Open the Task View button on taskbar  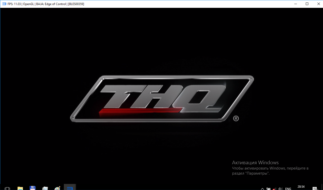point(7,188)
